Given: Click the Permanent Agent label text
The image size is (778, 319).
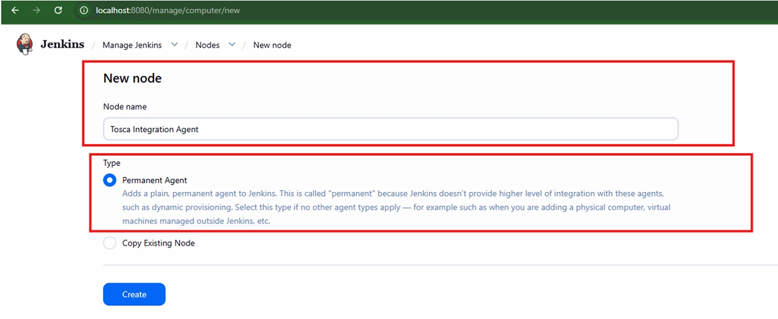Looking at the screenshot, I should pos(155,180).
